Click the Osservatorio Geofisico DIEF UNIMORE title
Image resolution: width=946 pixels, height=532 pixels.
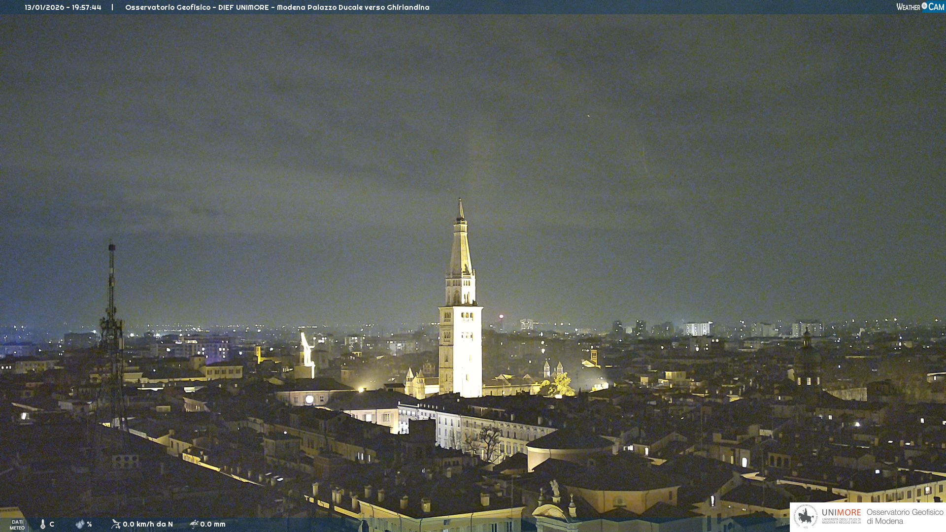click(x=277, y=7)
